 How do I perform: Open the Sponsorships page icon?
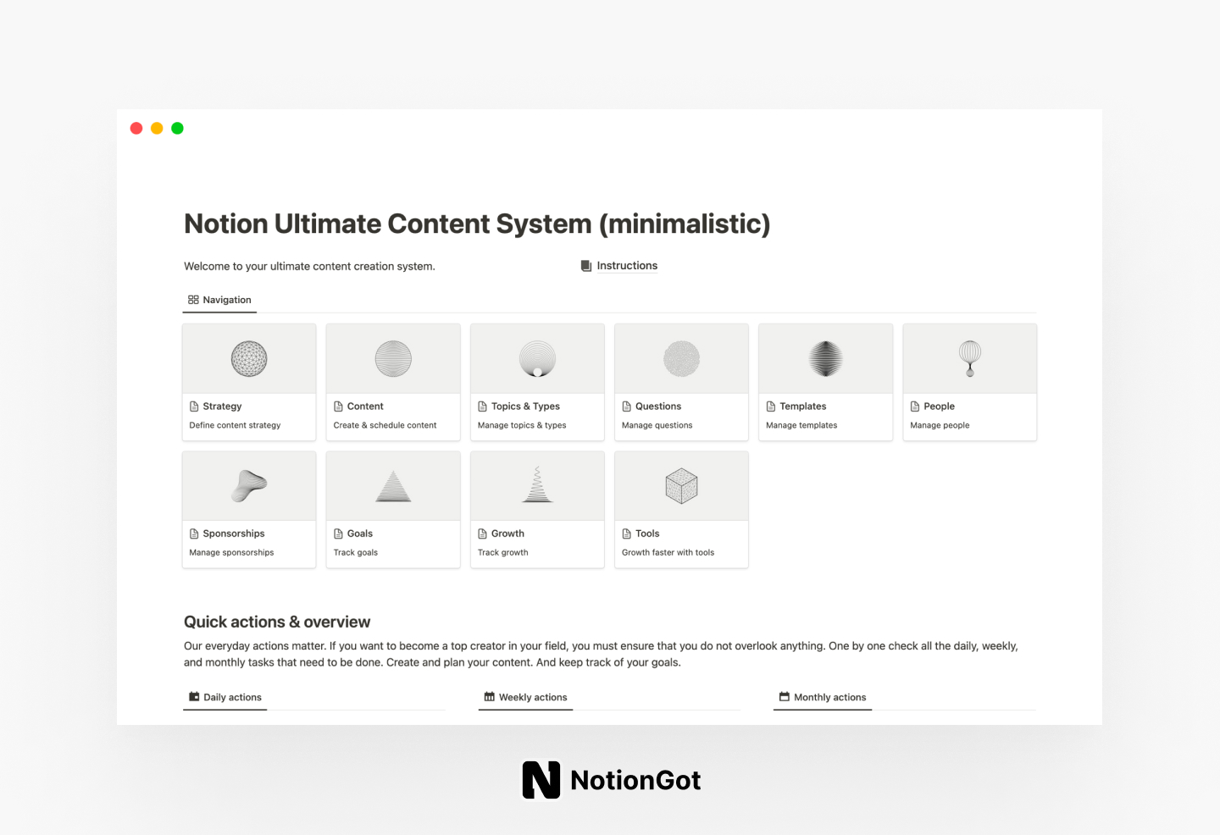pos(195,534)
